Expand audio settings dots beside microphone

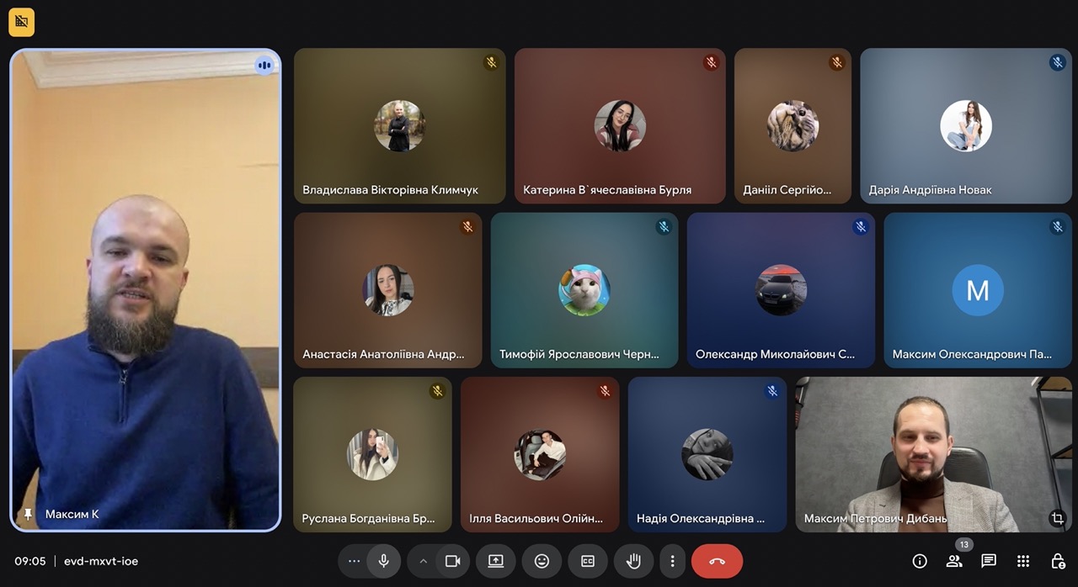[x=354, y=561]
